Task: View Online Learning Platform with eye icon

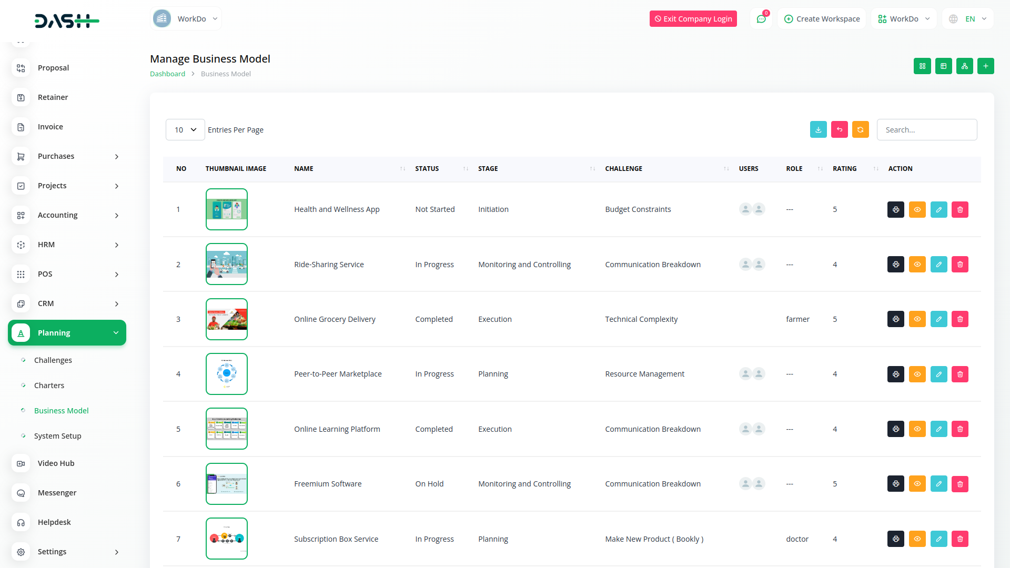Action: coord(917,429)
